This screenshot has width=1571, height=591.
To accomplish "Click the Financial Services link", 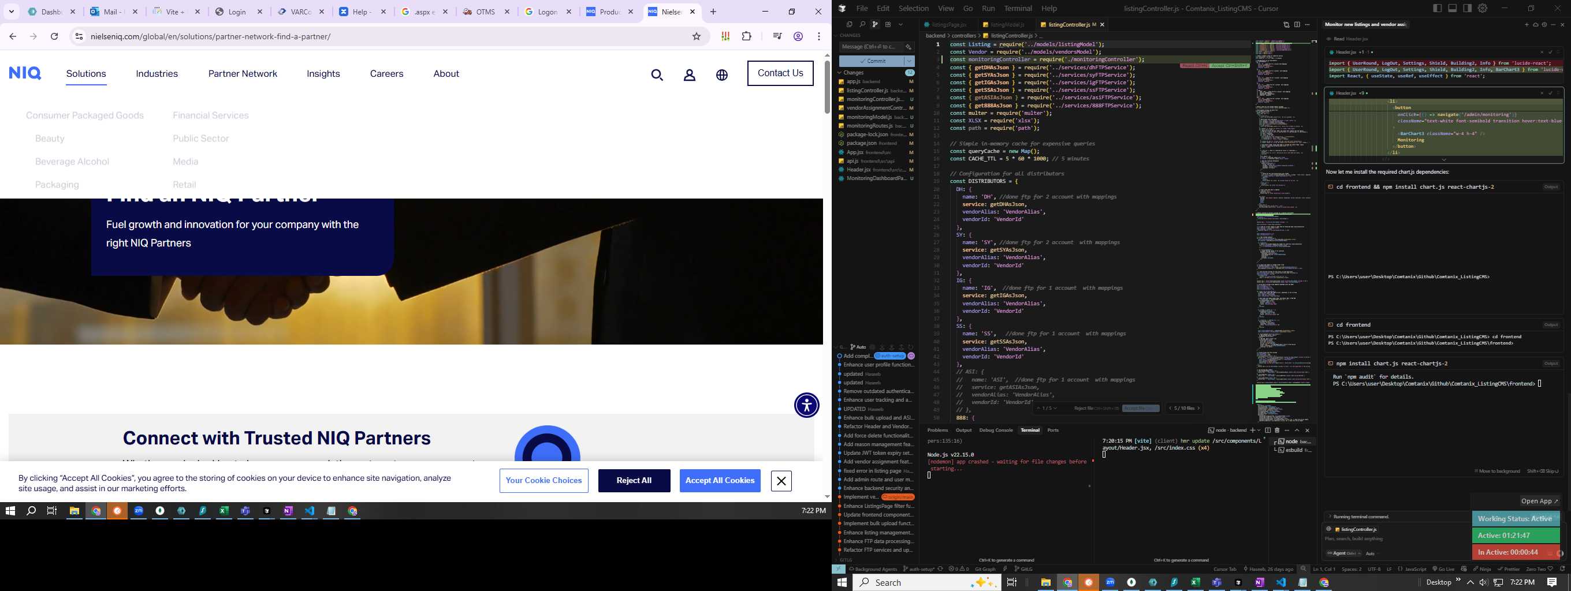I will pyautogui.click(x=210, y=115).
